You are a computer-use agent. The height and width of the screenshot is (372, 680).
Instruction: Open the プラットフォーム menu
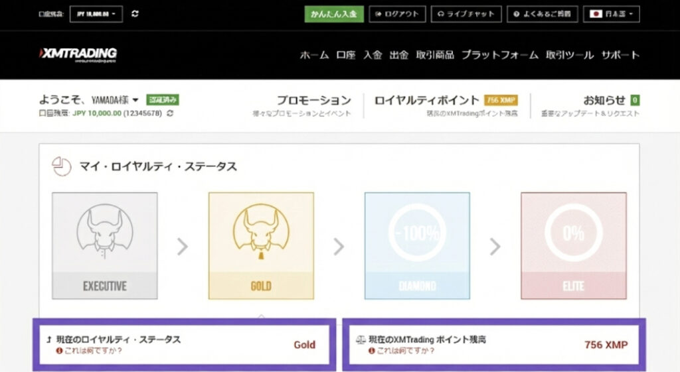tap(499, 55)
